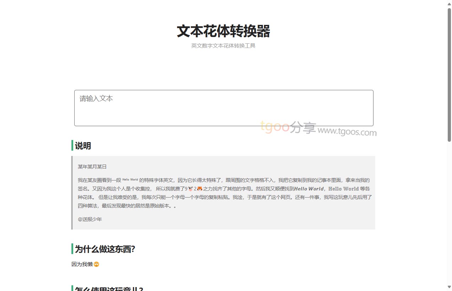
Task: Click the 某年某月某日 date line
Action: coord(92,167)
